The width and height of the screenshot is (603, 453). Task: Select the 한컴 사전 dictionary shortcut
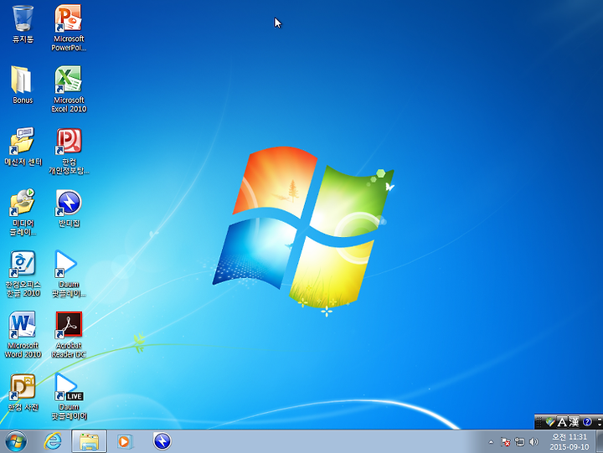click(23, 392)
